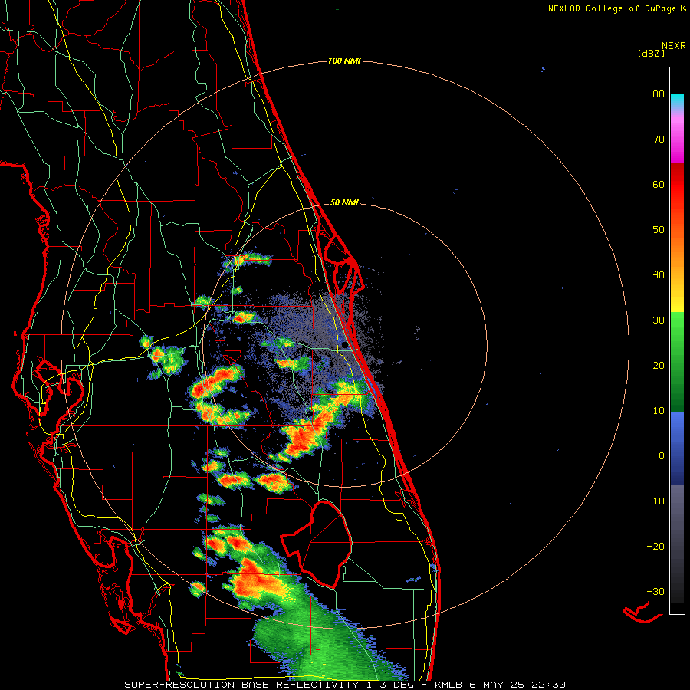
Task: Click the -10 dBZ scale value
Action: (x=655, y=501)
